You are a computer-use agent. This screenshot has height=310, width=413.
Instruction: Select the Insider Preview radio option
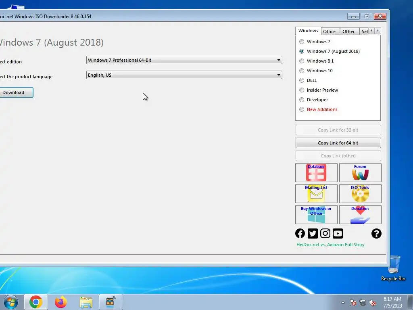tap(319, 90)
